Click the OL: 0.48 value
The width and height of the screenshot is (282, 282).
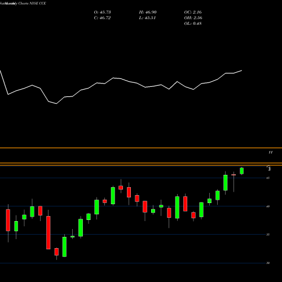click(x=193, y=24)
